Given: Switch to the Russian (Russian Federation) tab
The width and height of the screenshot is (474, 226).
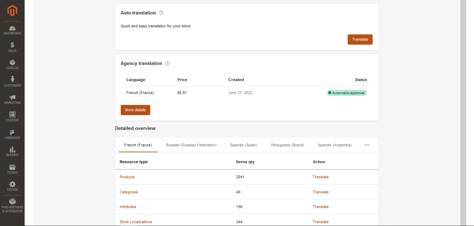Looking at the screenshot, I should pyautogui.click(x=191, y=145).
